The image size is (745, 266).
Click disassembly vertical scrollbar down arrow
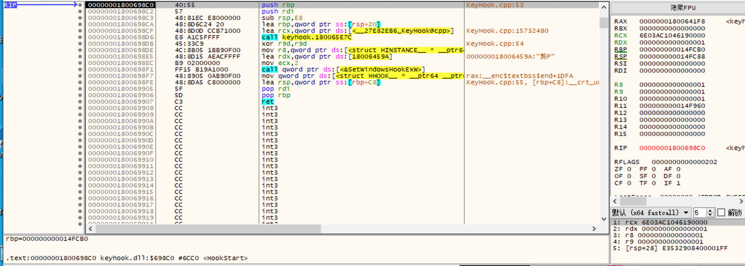point(604,219)
